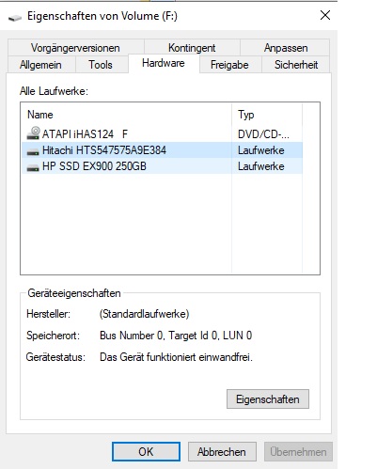The image size is (377, 469).
Task: Click Abbrechen to cancel
Action: (x=222, y=452)
